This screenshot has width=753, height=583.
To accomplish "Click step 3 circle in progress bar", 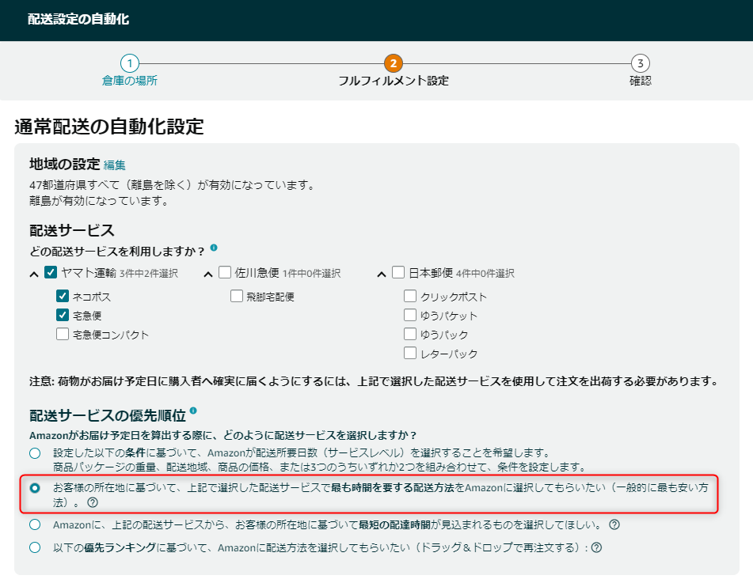I will click(640, 63).
